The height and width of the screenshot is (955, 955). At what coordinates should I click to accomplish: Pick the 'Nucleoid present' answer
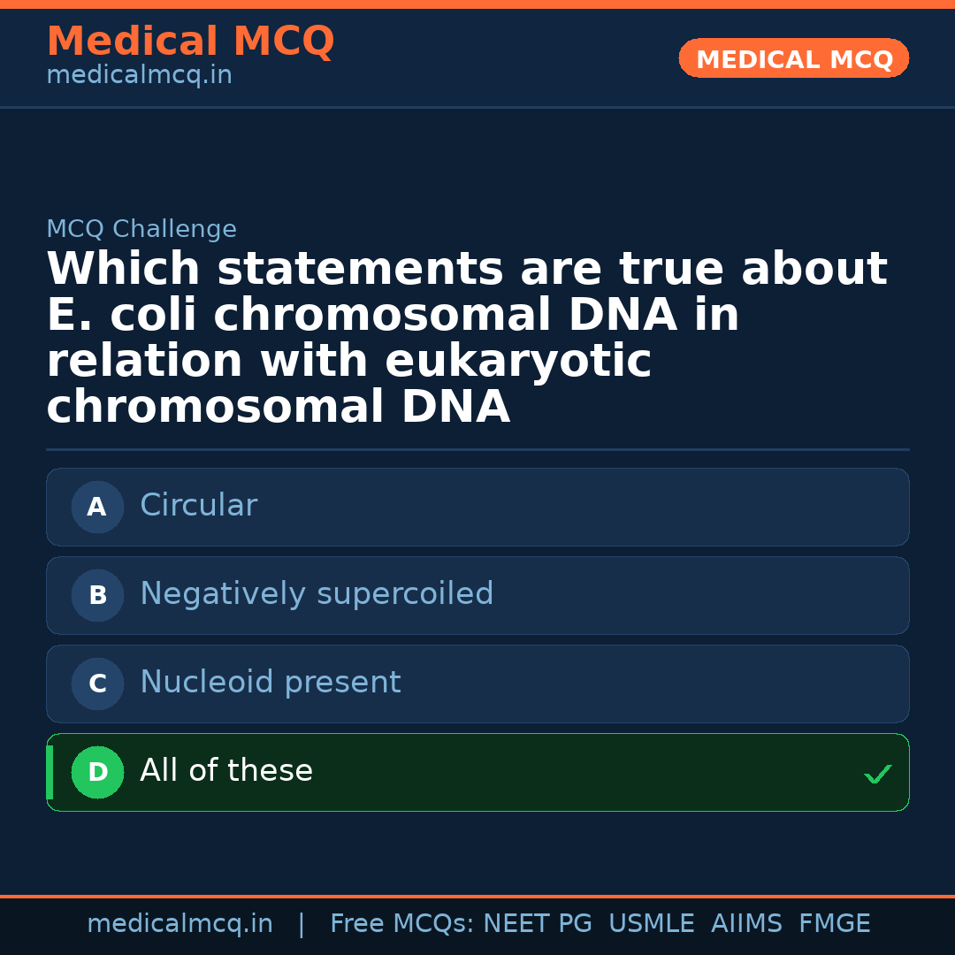pyautogui.click(x=477, y=684)
